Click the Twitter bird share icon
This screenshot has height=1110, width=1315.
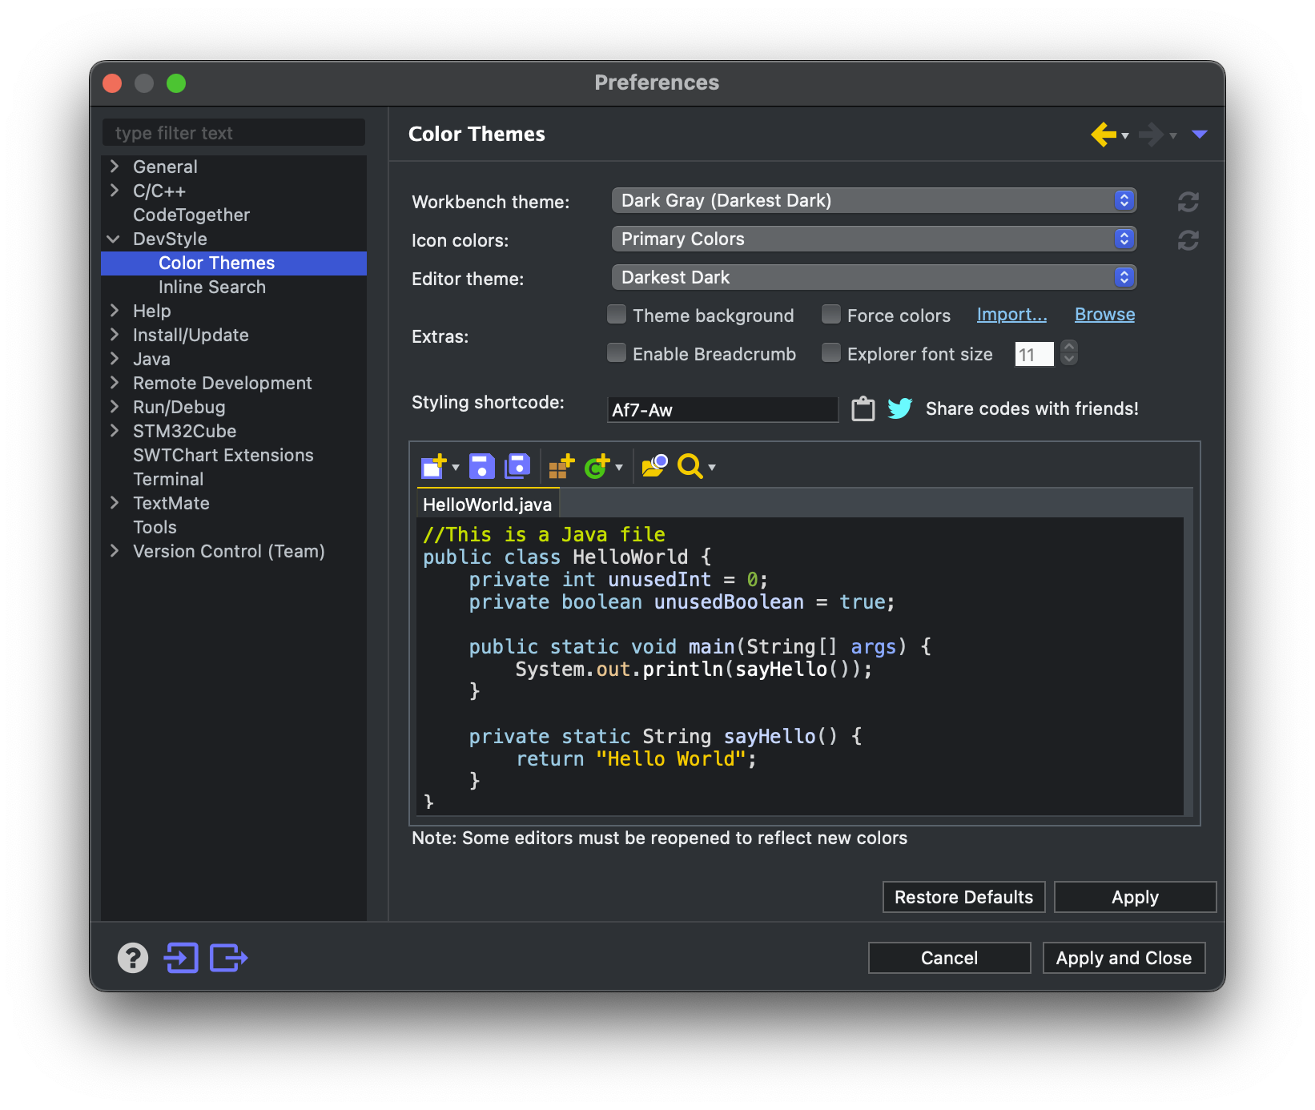pos(899,408)
